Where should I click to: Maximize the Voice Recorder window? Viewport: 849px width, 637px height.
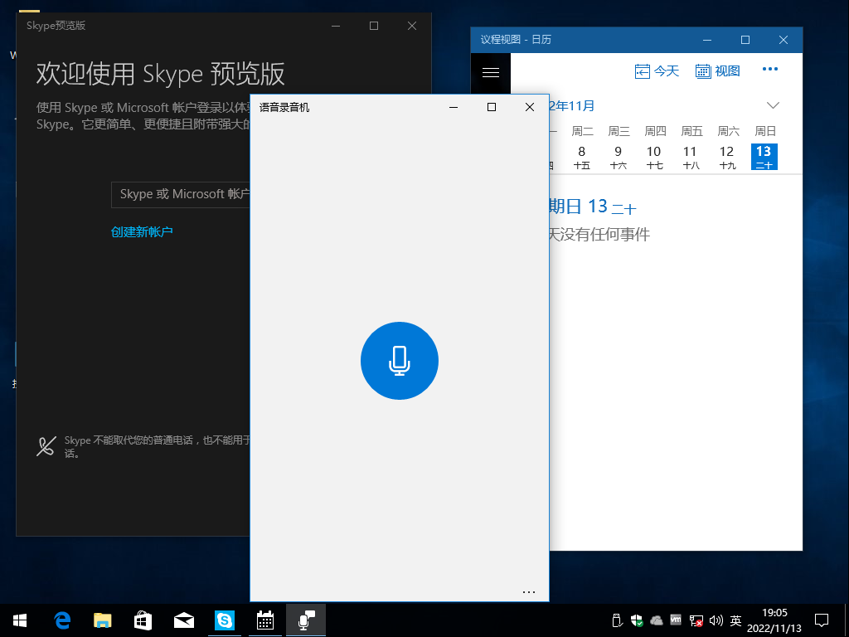pyautogui.click(x=492, y=107)
